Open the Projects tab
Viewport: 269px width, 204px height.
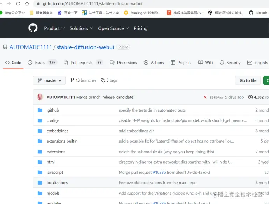(x=181, y=63)
